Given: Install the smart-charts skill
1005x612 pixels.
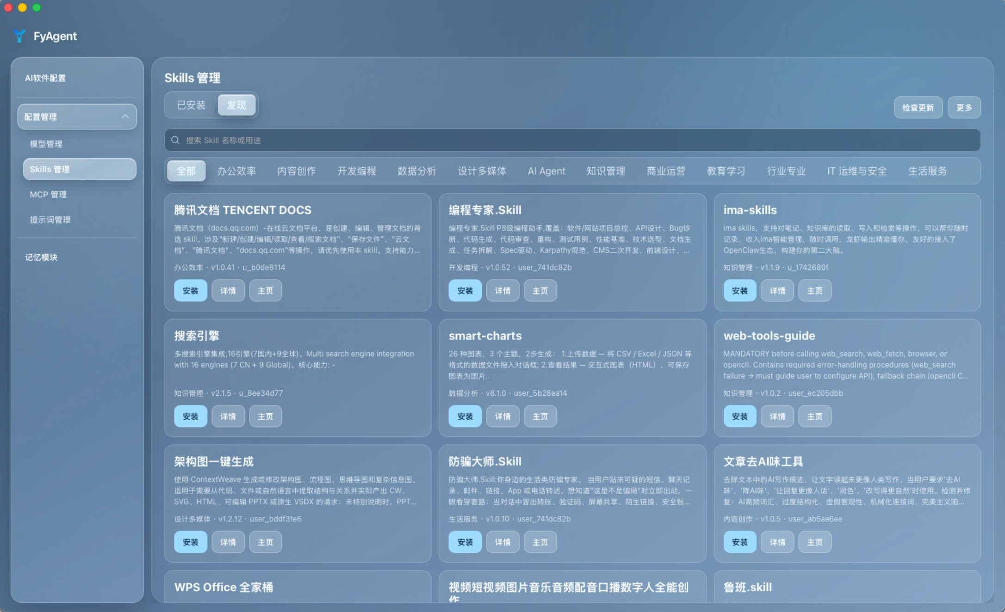Looking at the screenshot, I should (465, 416).
